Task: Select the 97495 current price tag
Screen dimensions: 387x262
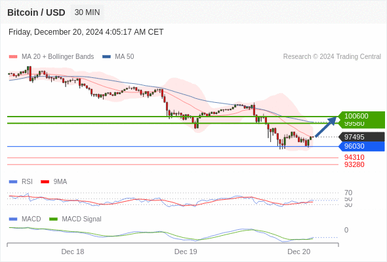Action: tap(361, 137)
